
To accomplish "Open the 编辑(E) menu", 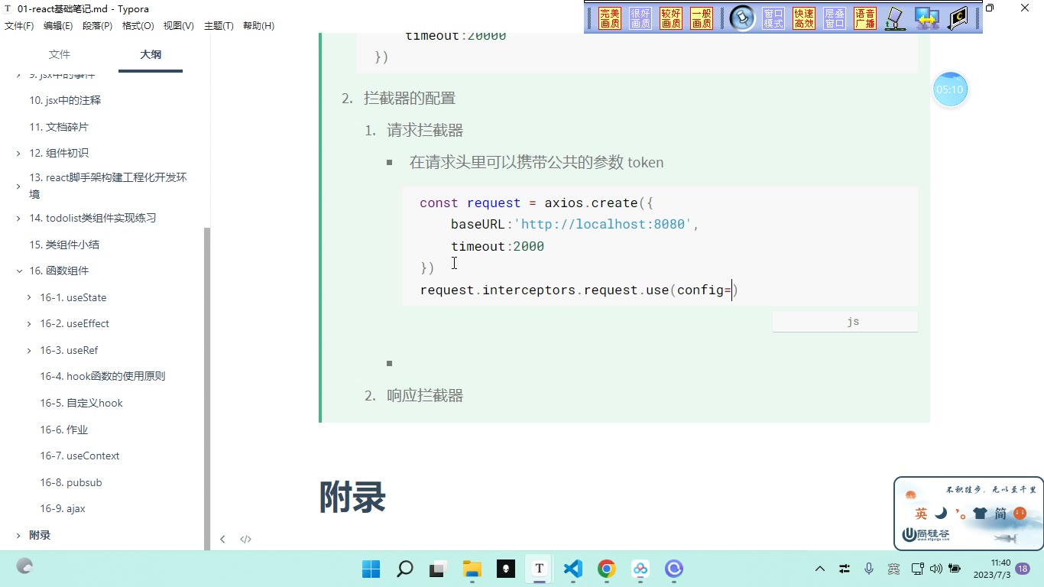I will point(58,25).
